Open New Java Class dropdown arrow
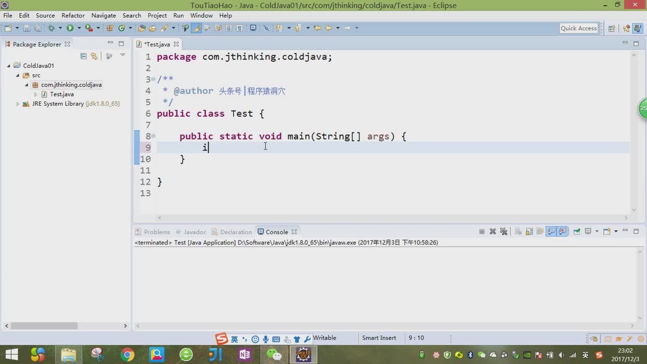Viewport: 647px width, 364px height. 130,28
